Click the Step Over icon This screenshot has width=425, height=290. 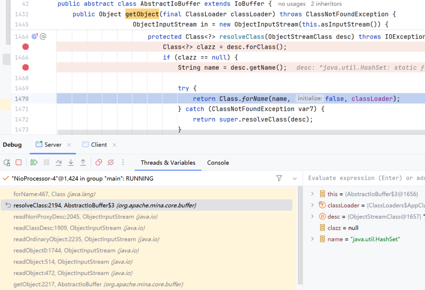click(59, 162)
